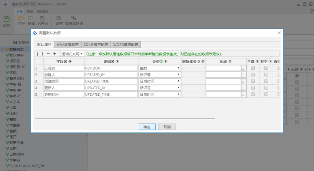This screenshot has width=314, height=171.
Task: Open type dropdown for UPDATED_BY row
Action: [x=160, y=88]
